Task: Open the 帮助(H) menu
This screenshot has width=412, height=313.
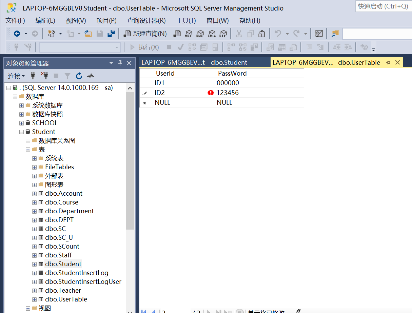Action: pos(250,21)
